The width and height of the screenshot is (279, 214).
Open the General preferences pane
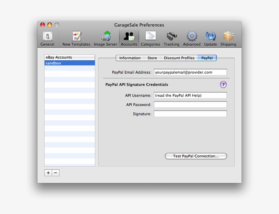pyautogui.click(x=47, y=39)
